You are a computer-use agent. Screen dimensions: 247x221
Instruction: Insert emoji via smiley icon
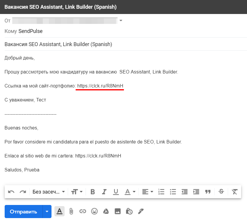(x=94, y=211)
